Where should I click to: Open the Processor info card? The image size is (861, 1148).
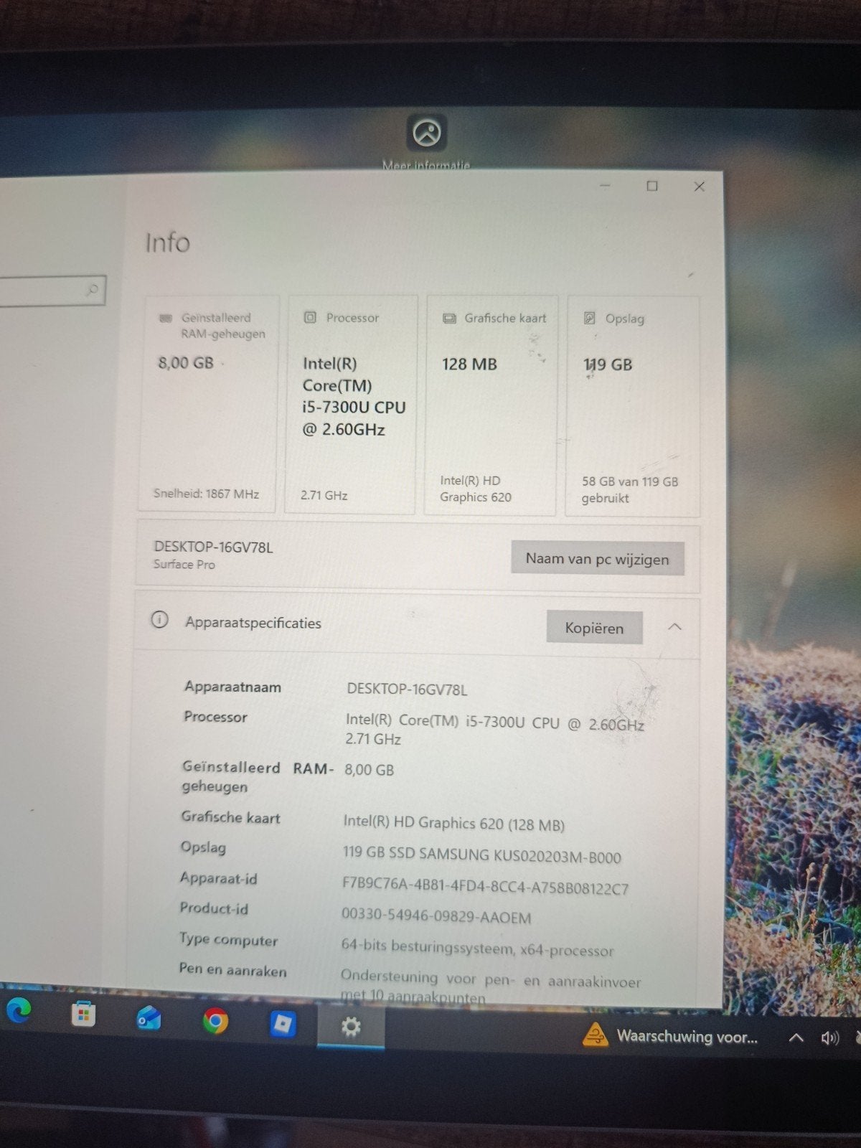351,405
